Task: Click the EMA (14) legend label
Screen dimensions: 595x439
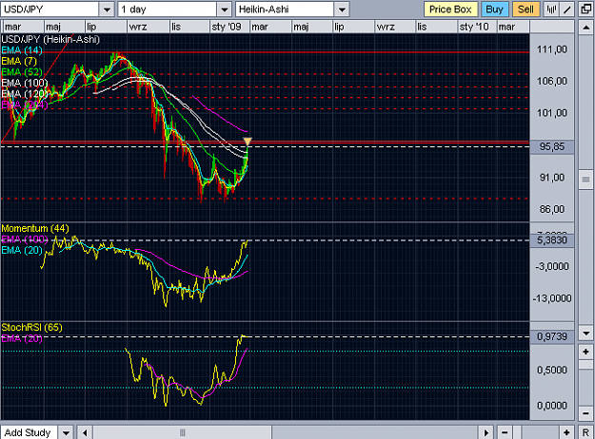Action: [22, 50]
